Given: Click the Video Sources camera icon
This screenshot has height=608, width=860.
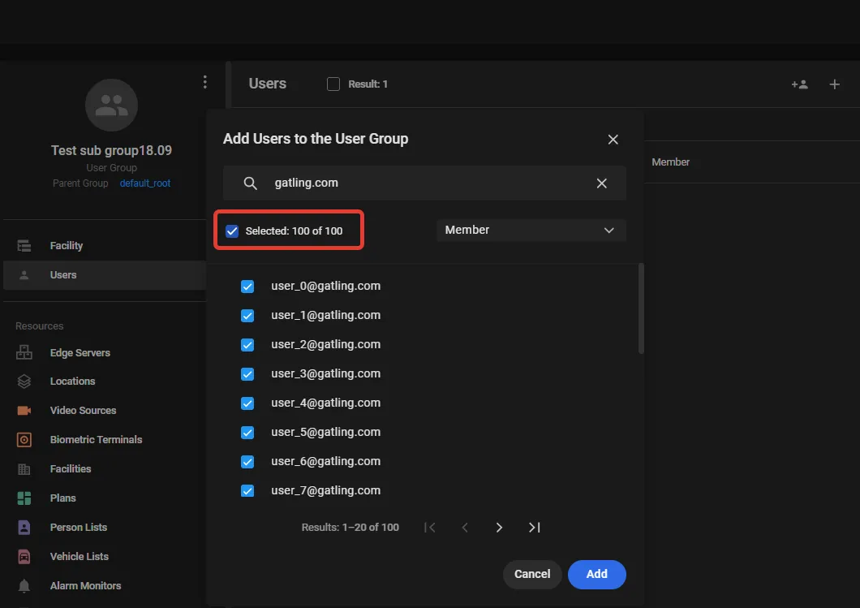Looking at the screenshot, I should [x=24, y=411].
